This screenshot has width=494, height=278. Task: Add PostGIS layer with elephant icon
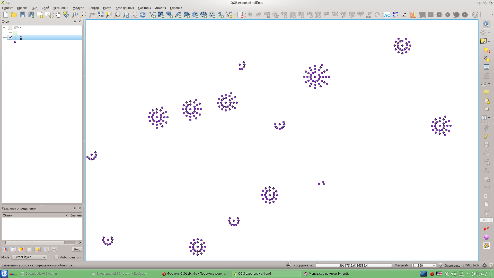[x=169, y=15]
